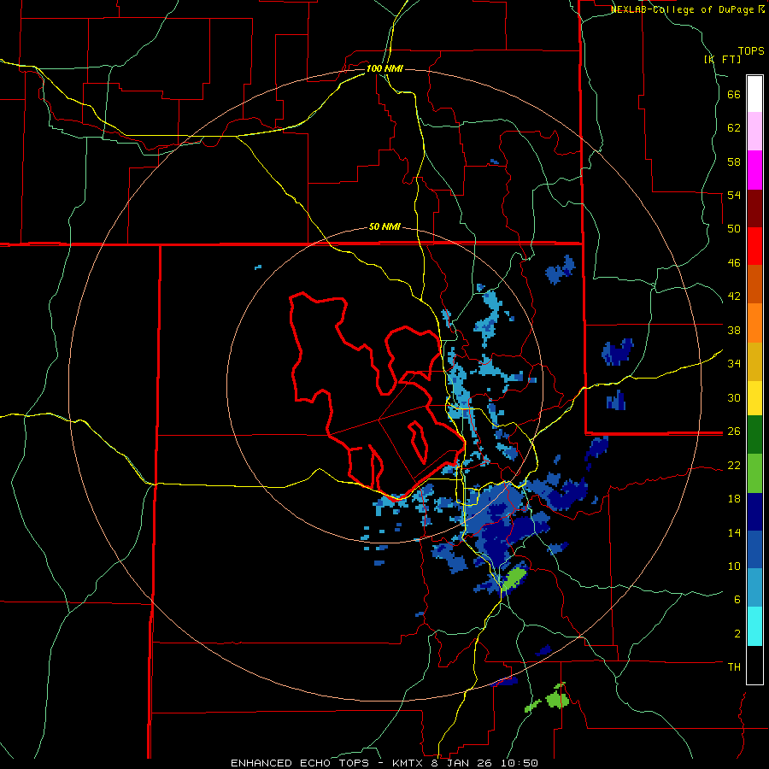Click the white 66 kft legend swatch
The image size is (769, 769).
pos(754,94)
